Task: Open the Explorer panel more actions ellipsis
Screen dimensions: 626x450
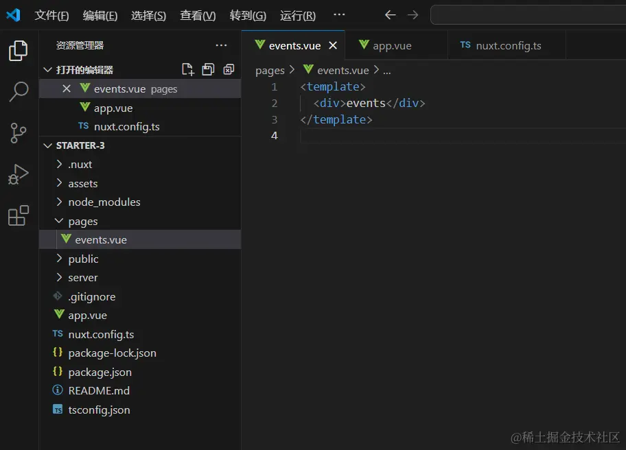Action: [221, 45]
